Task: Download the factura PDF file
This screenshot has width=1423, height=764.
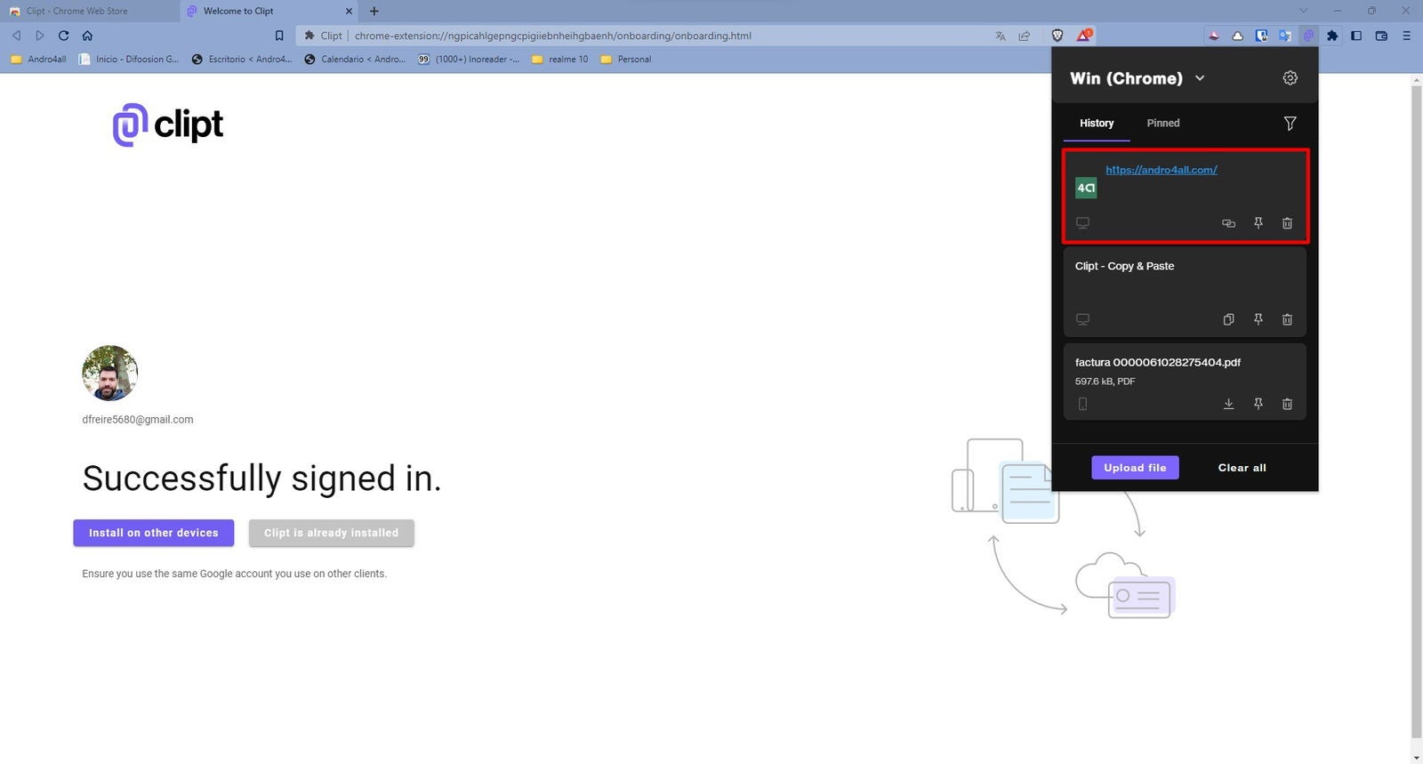Action: [1228, 404]
